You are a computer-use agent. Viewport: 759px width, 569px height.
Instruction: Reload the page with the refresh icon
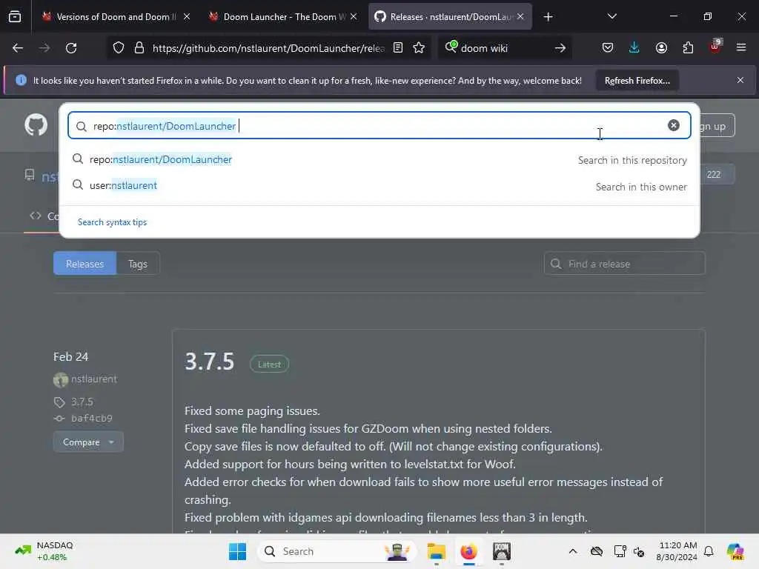click(71, 48)
